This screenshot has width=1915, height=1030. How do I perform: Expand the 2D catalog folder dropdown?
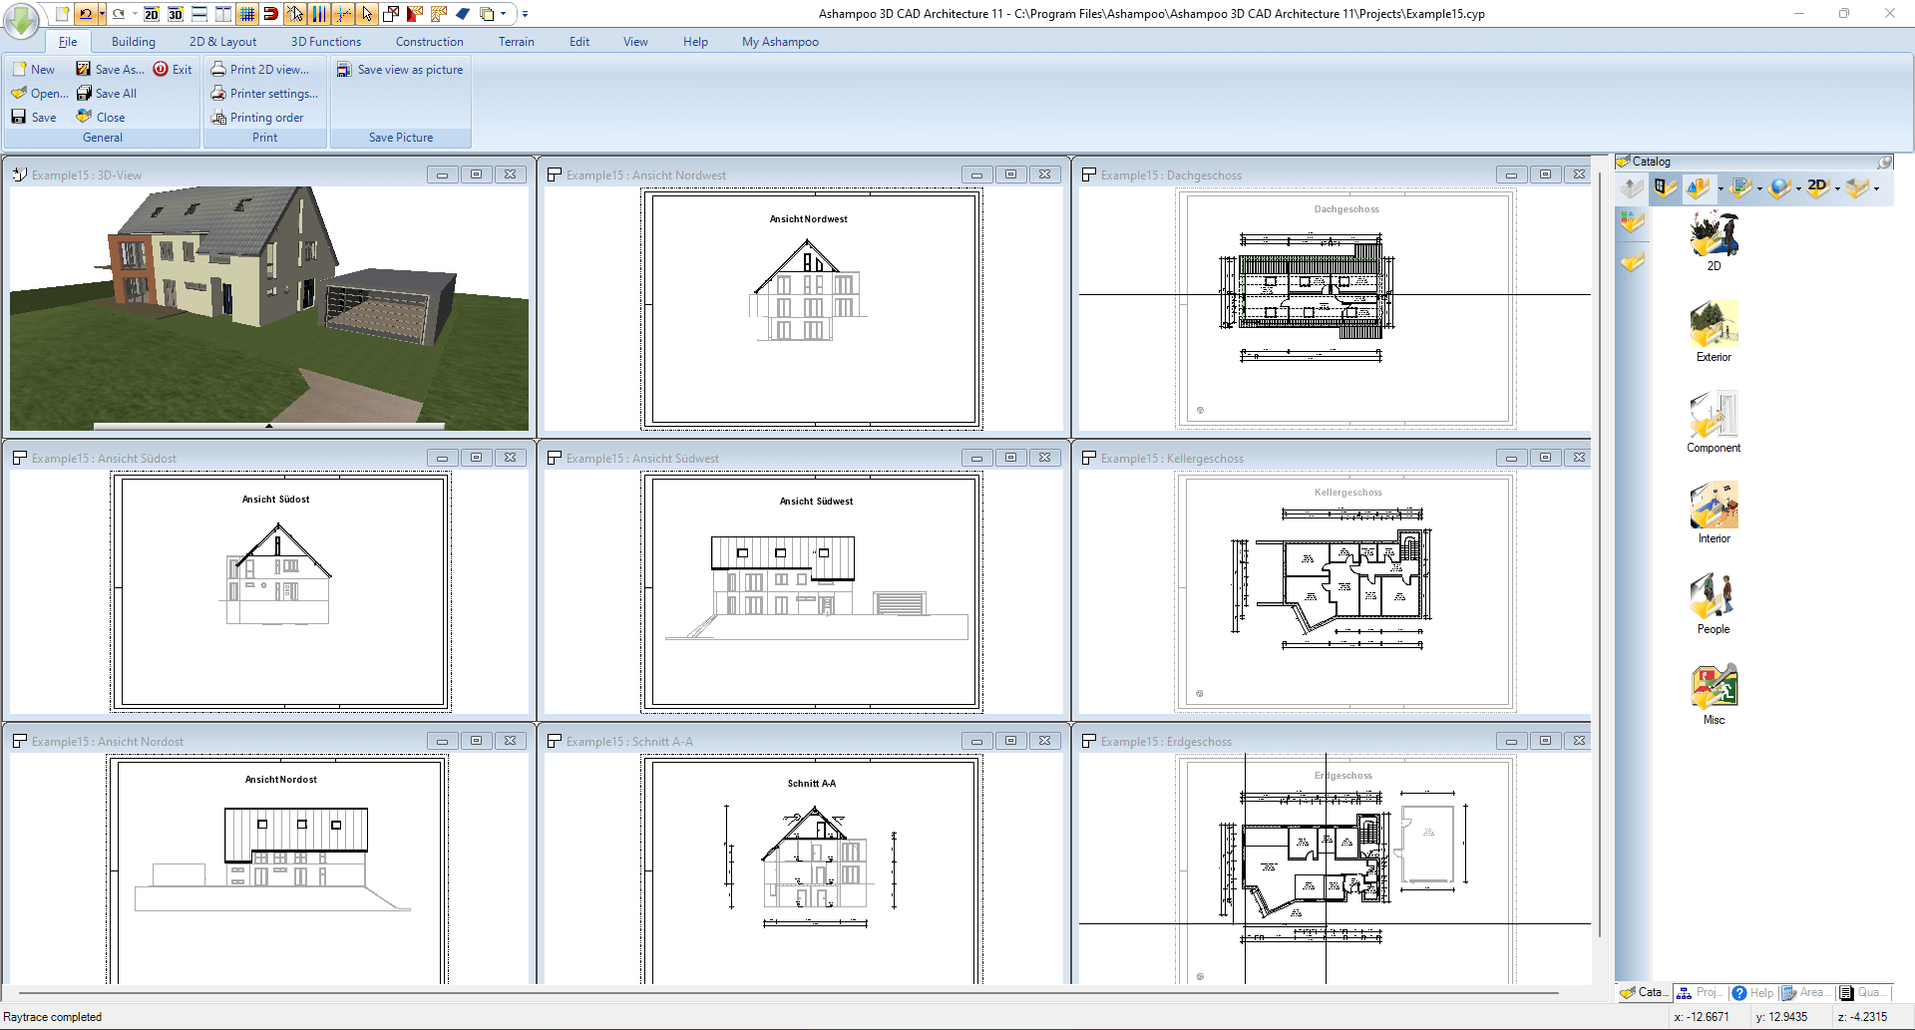click(1837, 189)
